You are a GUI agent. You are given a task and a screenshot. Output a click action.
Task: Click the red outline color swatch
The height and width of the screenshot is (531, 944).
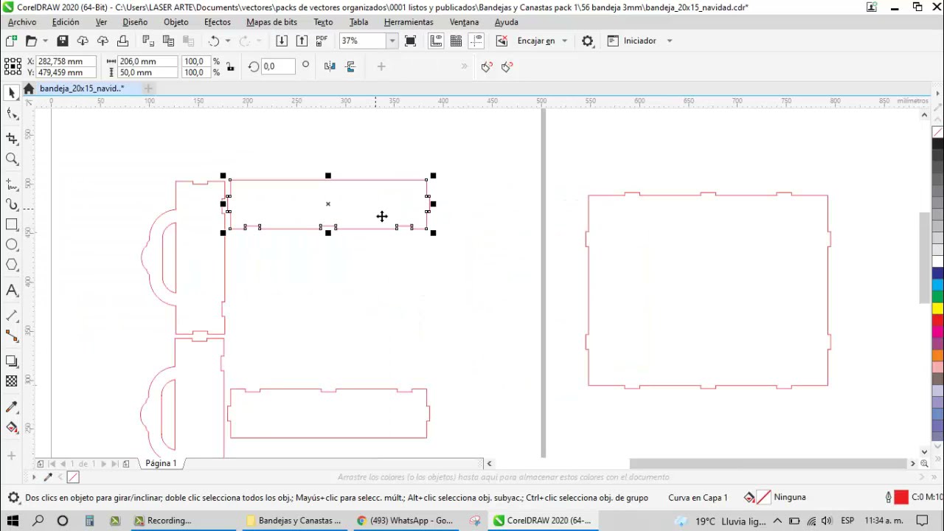[901, 497]
